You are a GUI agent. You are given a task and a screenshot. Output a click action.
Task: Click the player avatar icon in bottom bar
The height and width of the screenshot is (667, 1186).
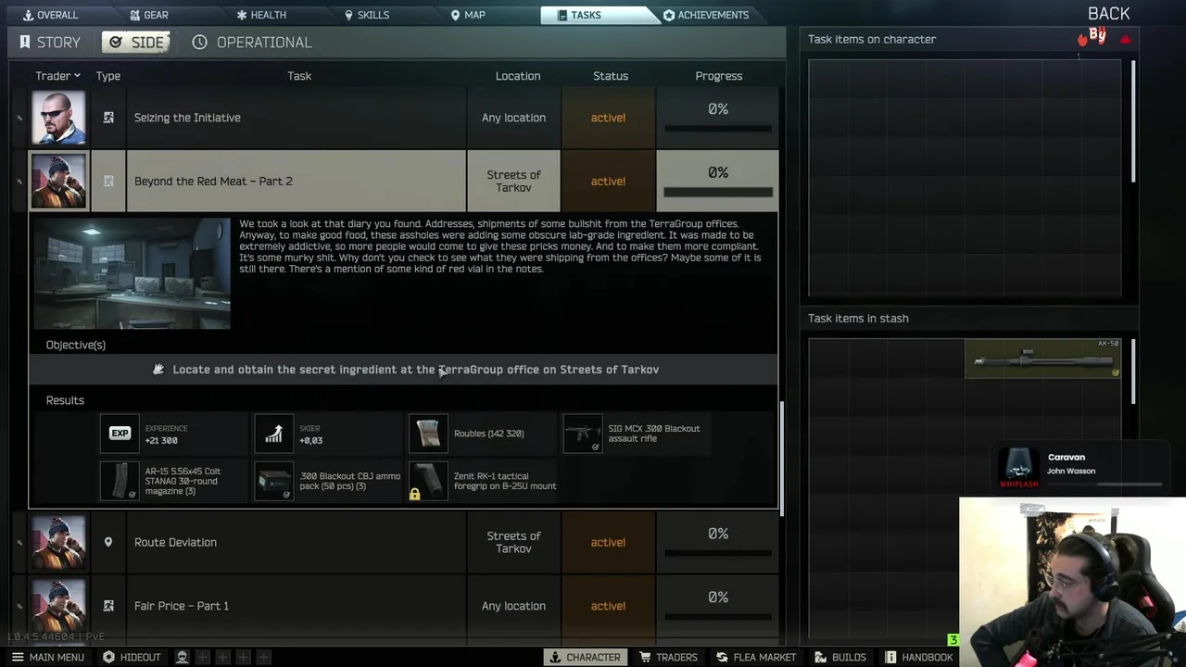(x=183, y=657)
